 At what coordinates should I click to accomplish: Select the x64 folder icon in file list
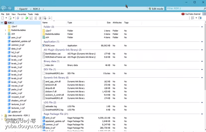44,37
